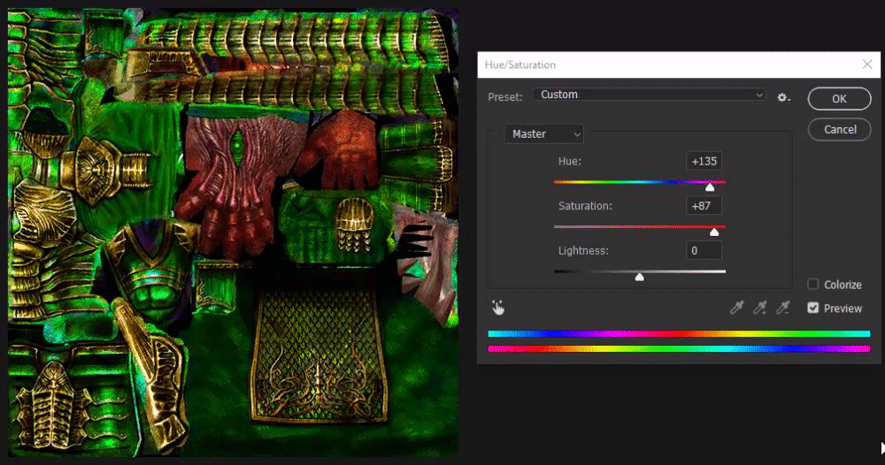Click the Lightness value field 0

[704, 251]
